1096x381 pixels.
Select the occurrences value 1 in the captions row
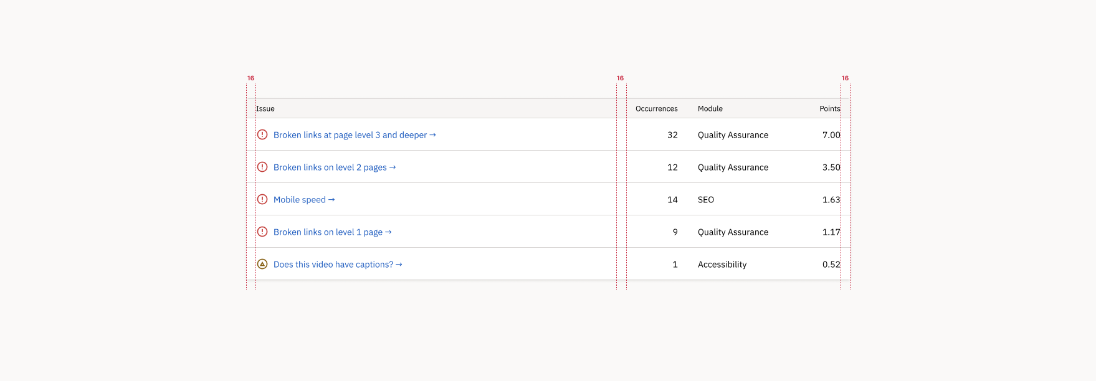tap(675, 265)
